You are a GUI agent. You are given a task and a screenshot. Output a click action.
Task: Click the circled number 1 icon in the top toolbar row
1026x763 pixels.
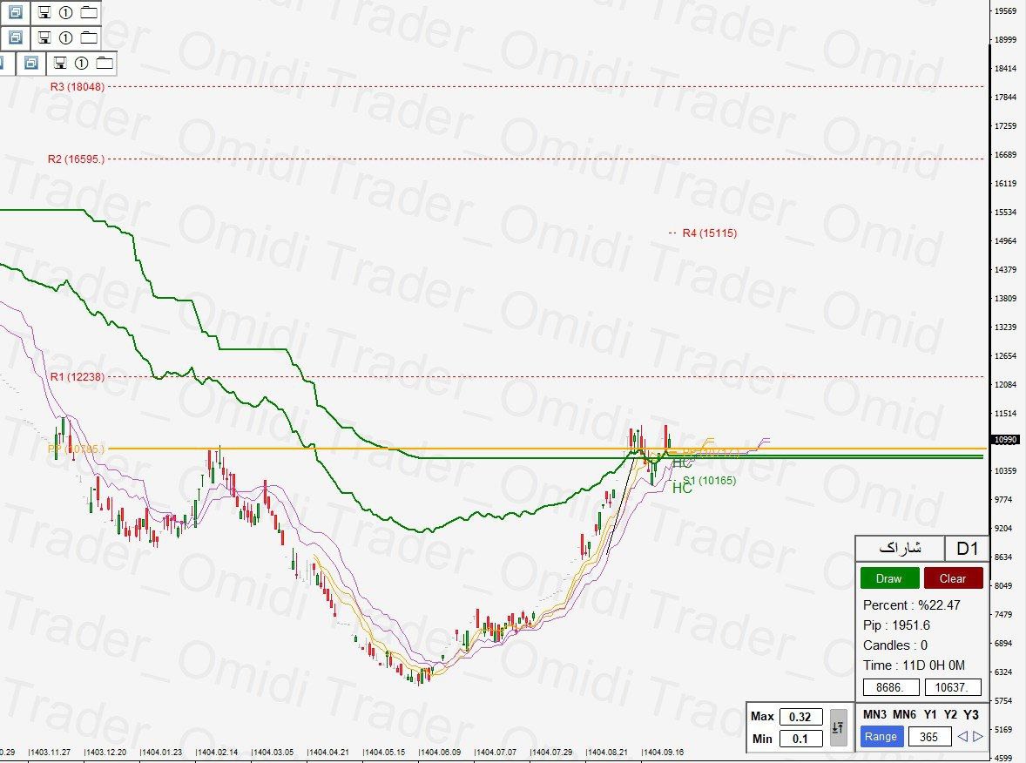(66, 13)
